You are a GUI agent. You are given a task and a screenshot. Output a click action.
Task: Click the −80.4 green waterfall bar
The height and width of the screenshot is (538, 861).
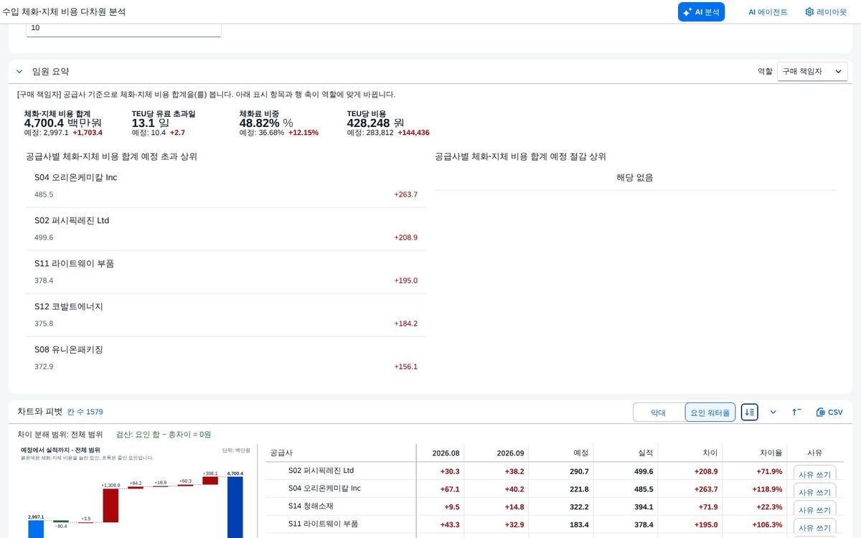click(x=61, y=522)
